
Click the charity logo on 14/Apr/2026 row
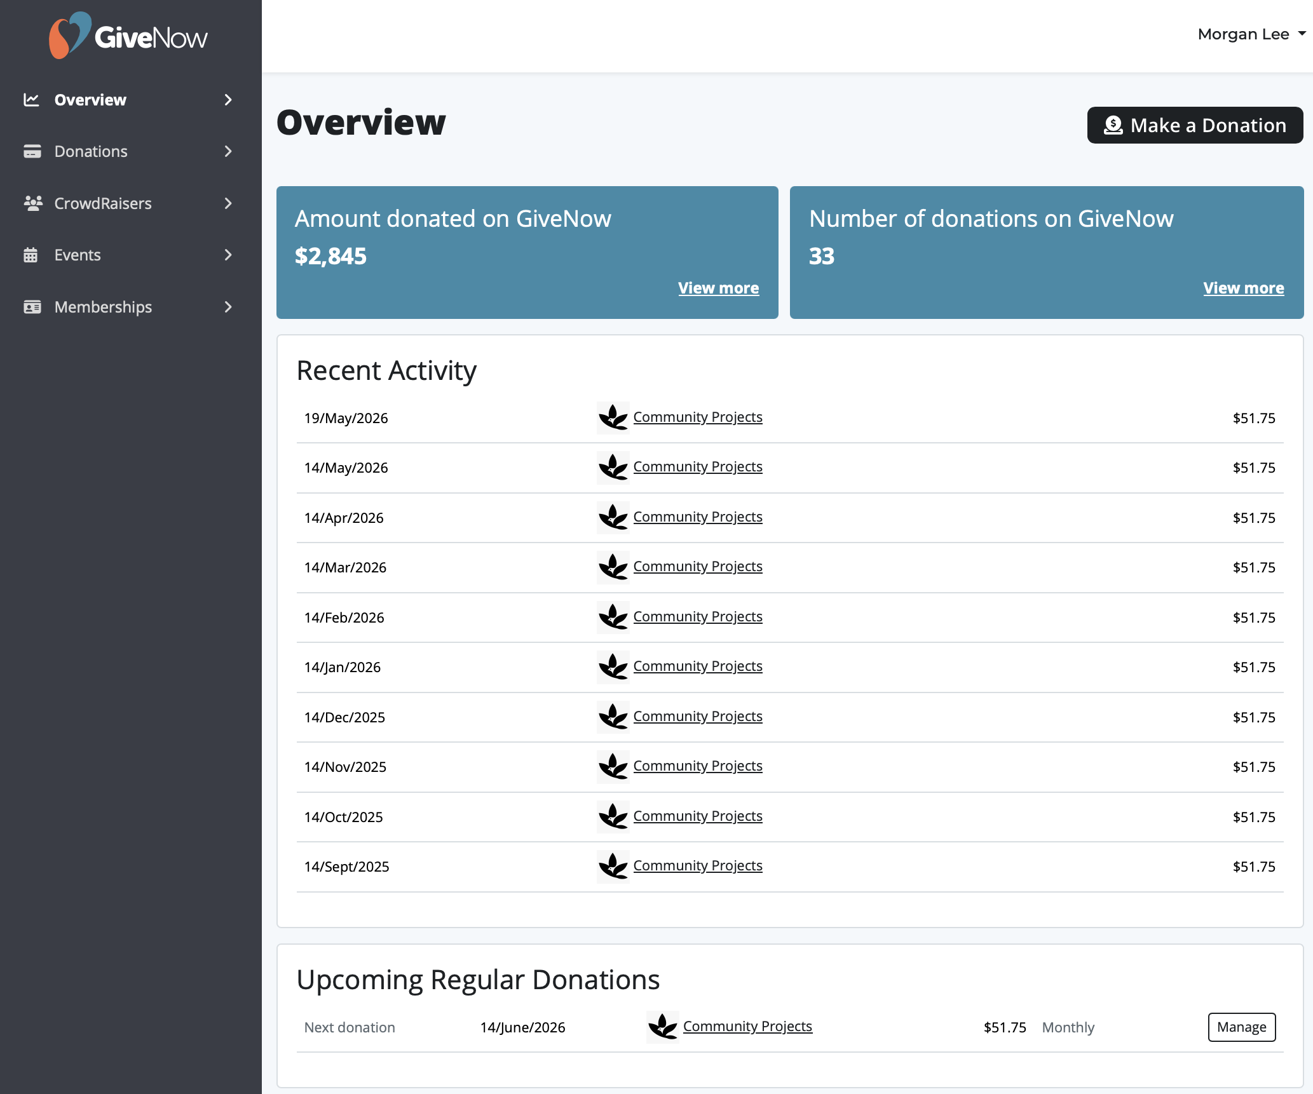coord(613,518)
